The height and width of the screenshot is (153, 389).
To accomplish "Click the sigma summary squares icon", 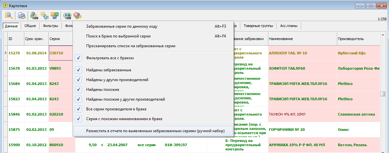I will point(54,15).
